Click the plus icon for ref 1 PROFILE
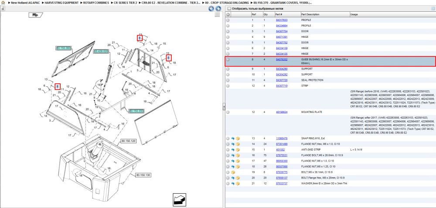 (x=228, y=20)
